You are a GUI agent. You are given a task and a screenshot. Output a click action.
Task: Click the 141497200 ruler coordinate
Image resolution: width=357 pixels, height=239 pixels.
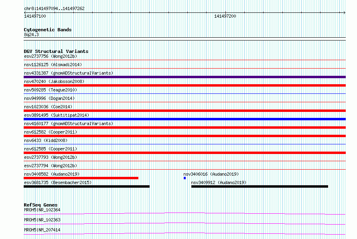(225, 16)
